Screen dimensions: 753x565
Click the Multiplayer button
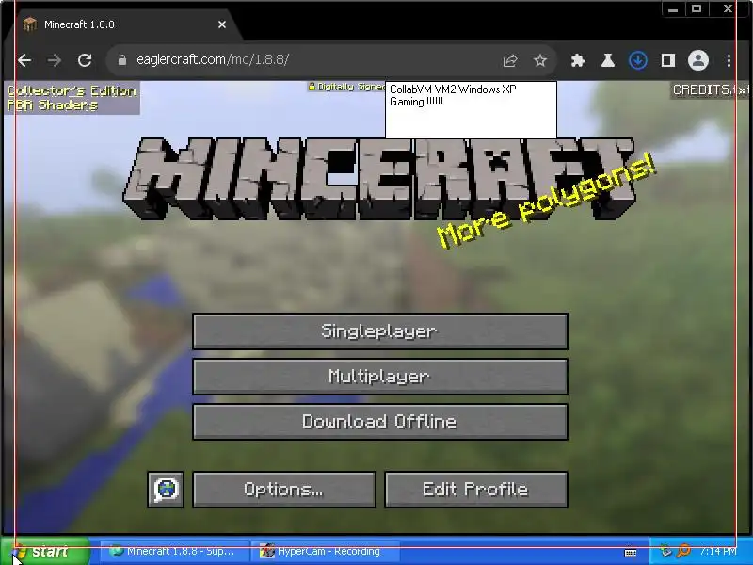(380, 377)
